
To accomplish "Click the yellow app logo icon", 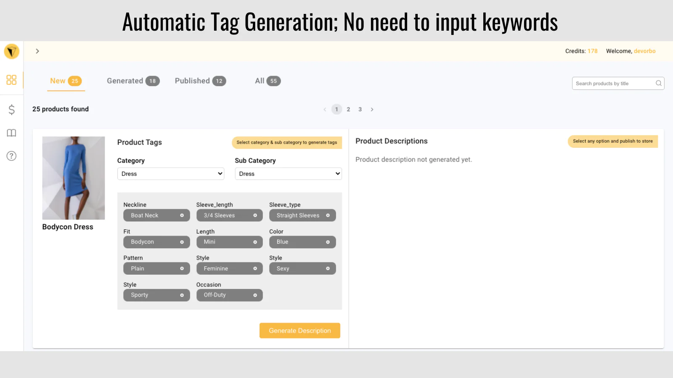I will point(12,52).
